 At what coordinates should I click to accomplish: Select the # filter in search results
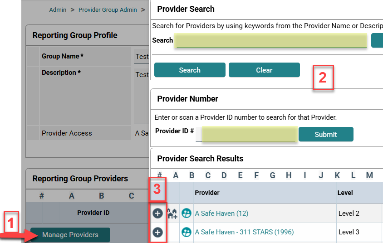pos(160,175)
